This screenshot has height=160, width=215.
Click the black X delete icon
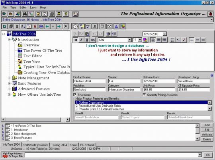pyautogui.click(x=66, y=26)
